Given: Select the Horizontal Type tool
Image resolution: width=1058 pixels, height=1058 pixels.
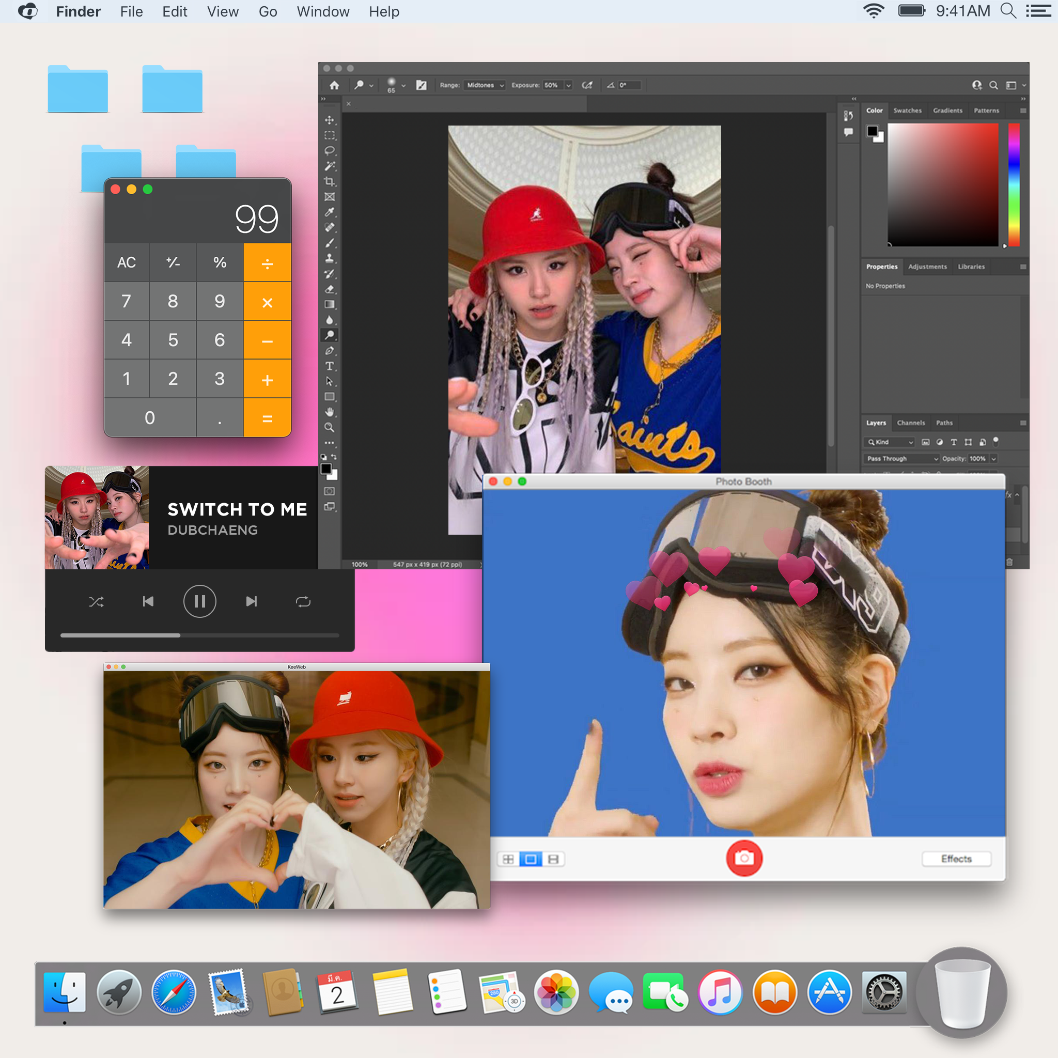Looking at the screenshot, I should point(329,366).
